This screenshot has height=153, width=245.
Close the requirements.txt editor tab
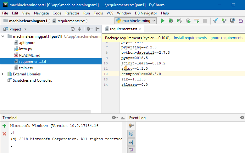tap(140, 29)
